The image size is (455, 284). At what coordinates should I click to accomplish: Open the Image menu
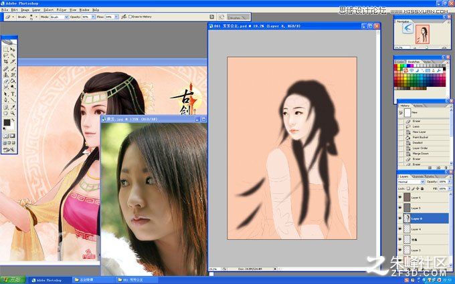coord(25,10)
